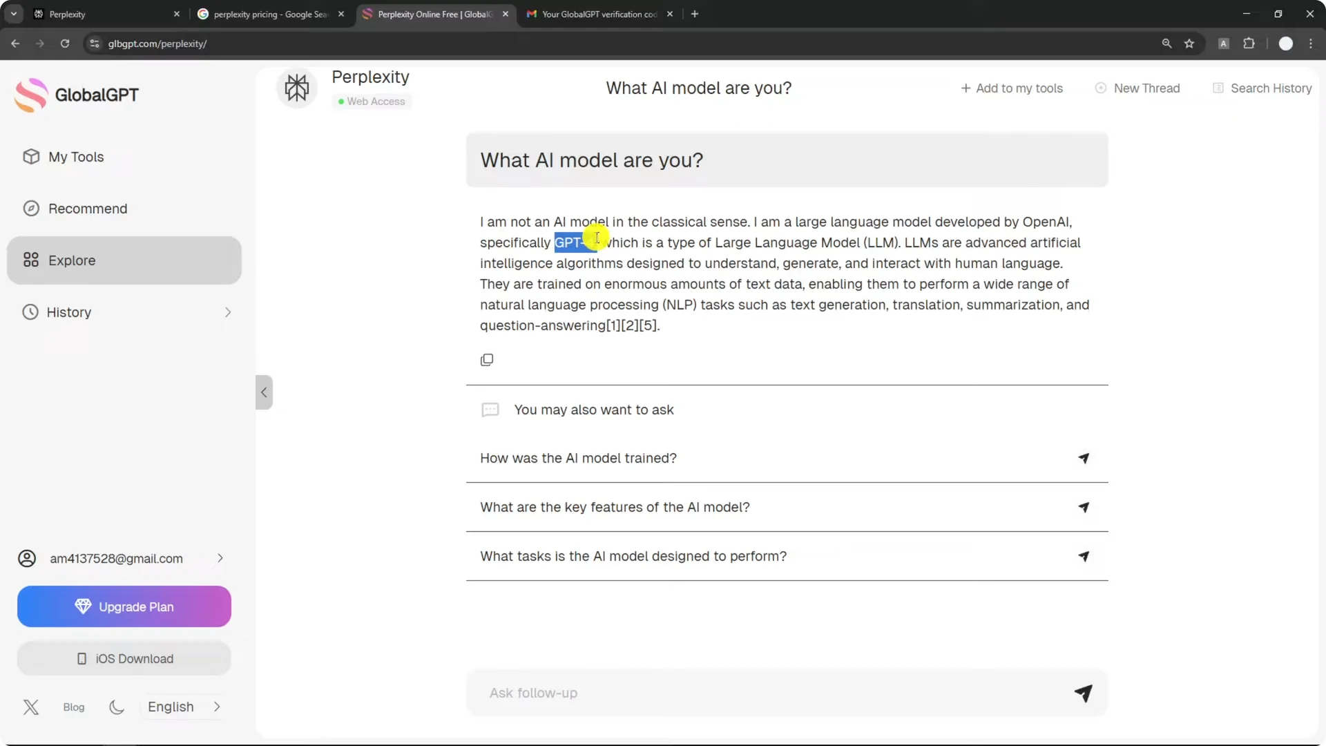This screenshot has width=1326, height=746.
Task: Click the send arrow in the follow-up bar
Action: click(x=1083, y=694)
